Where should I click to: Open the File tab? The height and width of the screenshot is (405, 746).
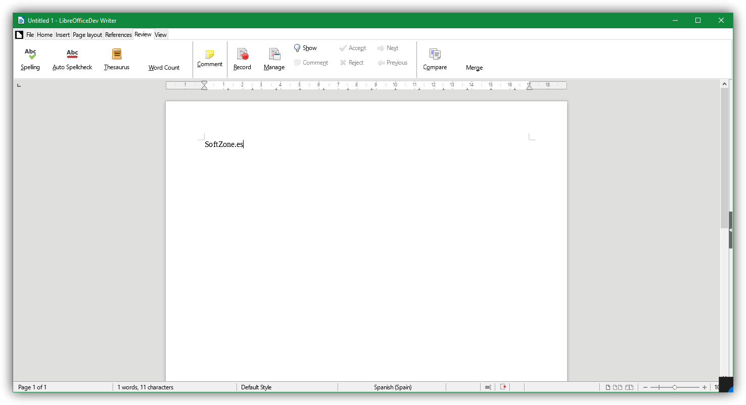click(x=30, y=35)
